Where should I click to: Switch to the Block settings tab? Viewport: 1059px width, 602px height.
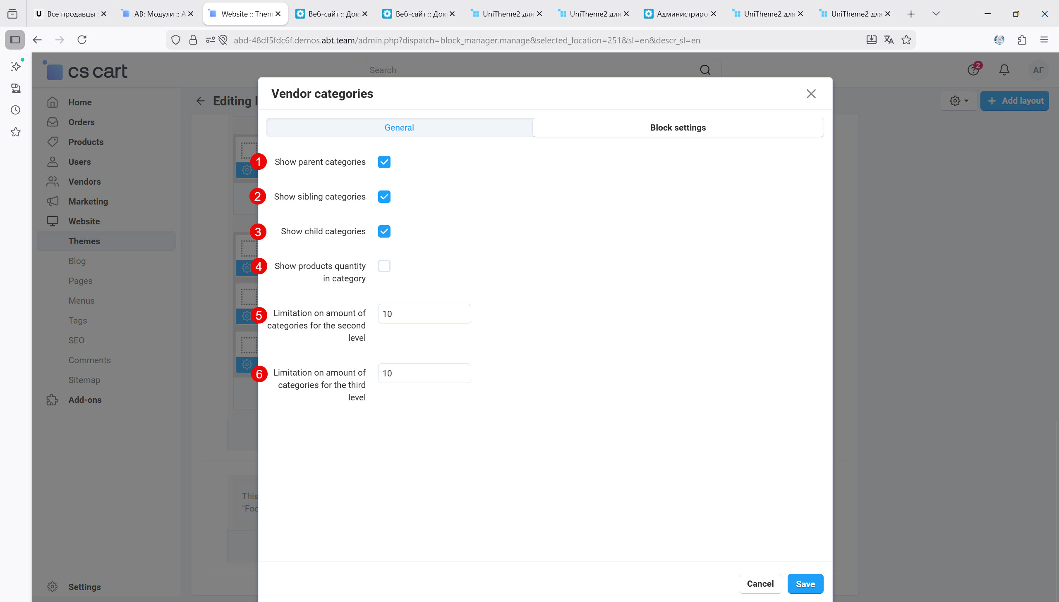coord(678,127)
